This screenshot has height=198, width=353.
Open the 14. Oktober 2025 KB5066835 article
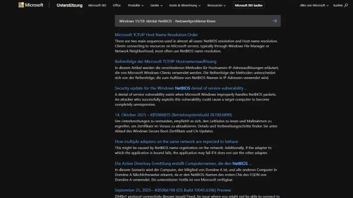[173, 114]
